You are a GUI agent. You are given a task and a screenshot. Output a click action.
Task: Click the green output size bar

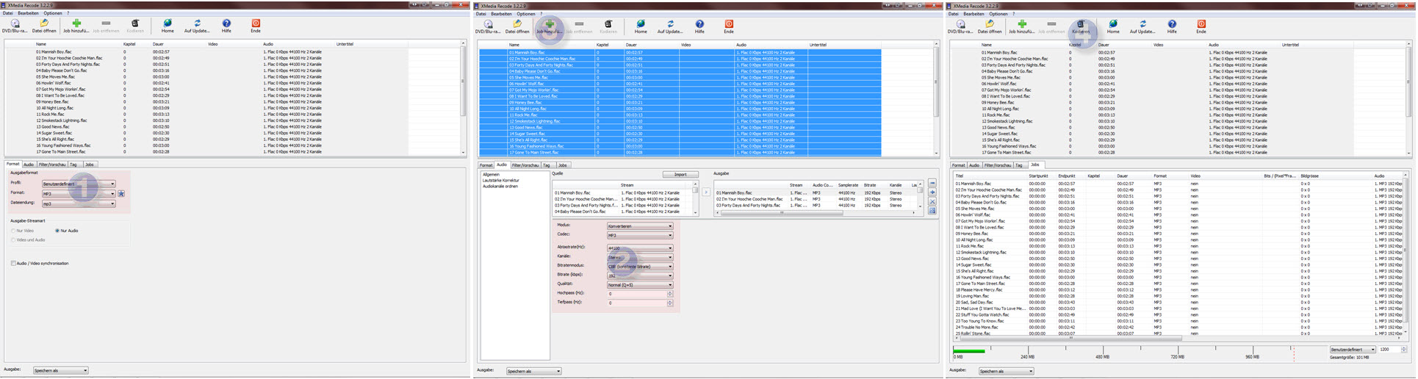[x=969, y=350]
